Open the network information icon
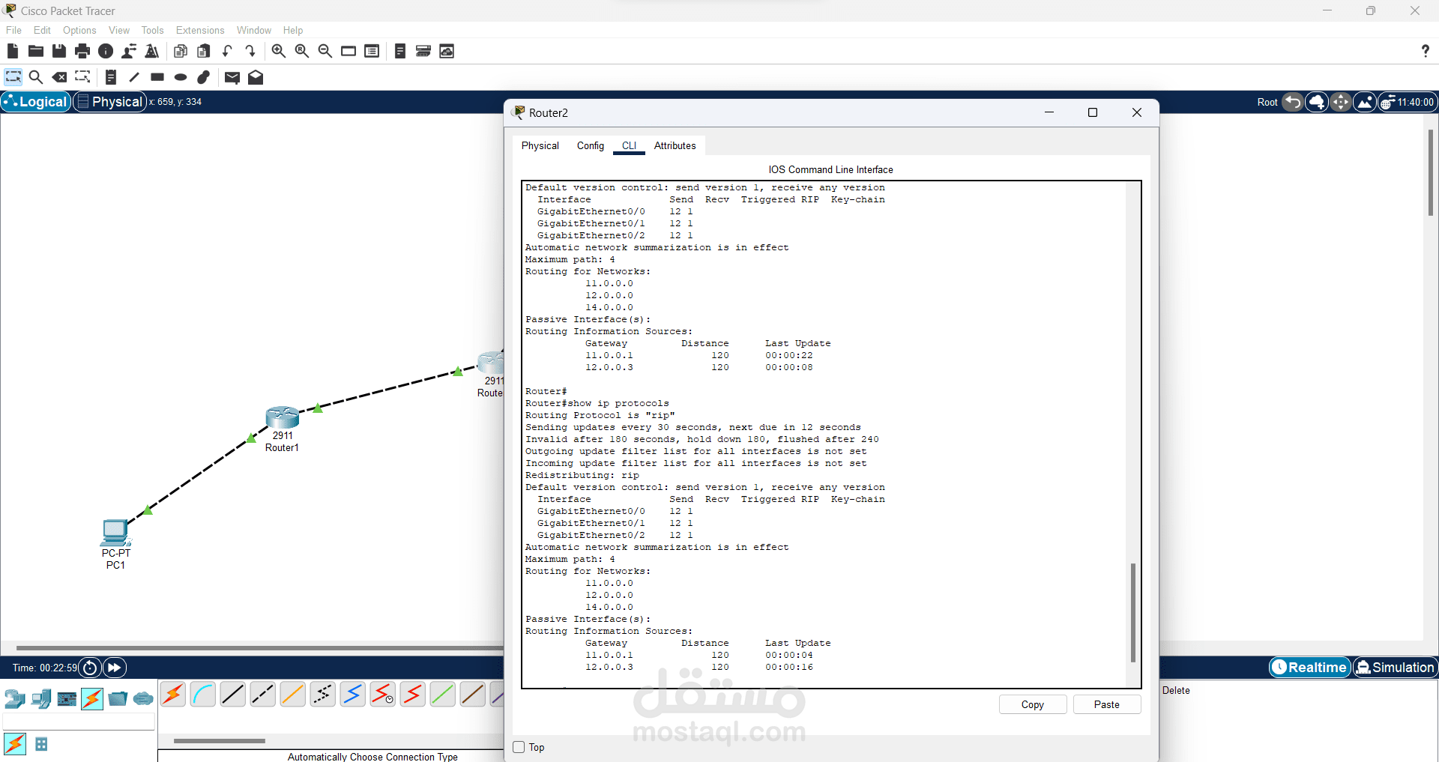1439x762 pixels. click(x=106, y=51)
